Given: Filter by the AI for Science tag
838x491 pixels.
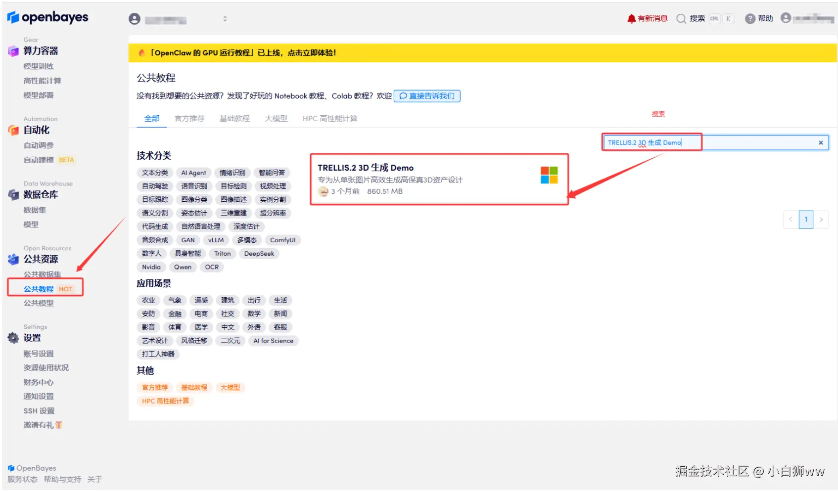Looking at the screenshot, I should [x=273, y=341].
